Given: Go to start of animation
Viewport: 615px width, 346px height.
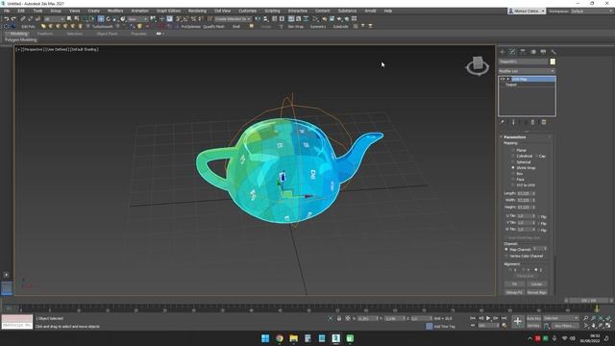Looking at the screenshot, I should 473,318.
